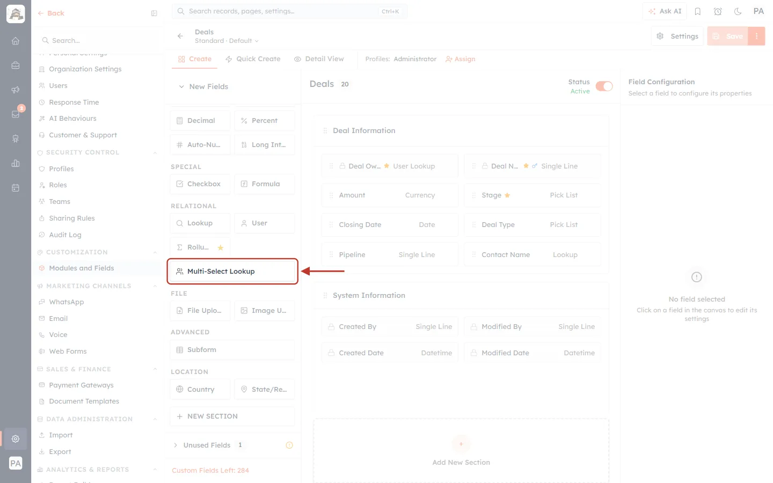Open the inbox icon with notification badge
Viewport: 773px width, 483px height.
(16, 114)
